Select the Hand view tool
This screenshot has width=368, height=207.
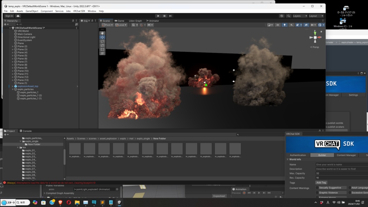(x=102, y=33)
